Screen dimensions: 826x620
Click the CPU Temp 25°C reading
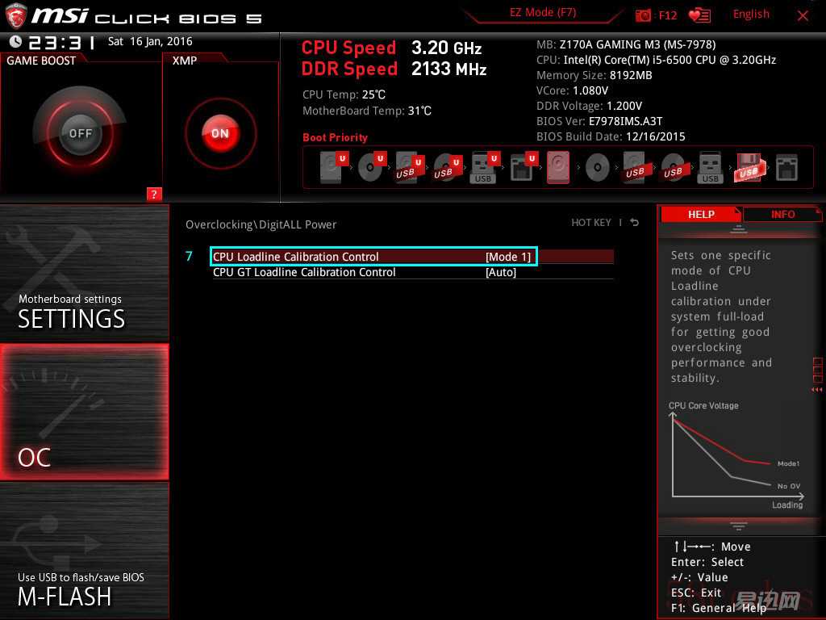coord(344,95)
